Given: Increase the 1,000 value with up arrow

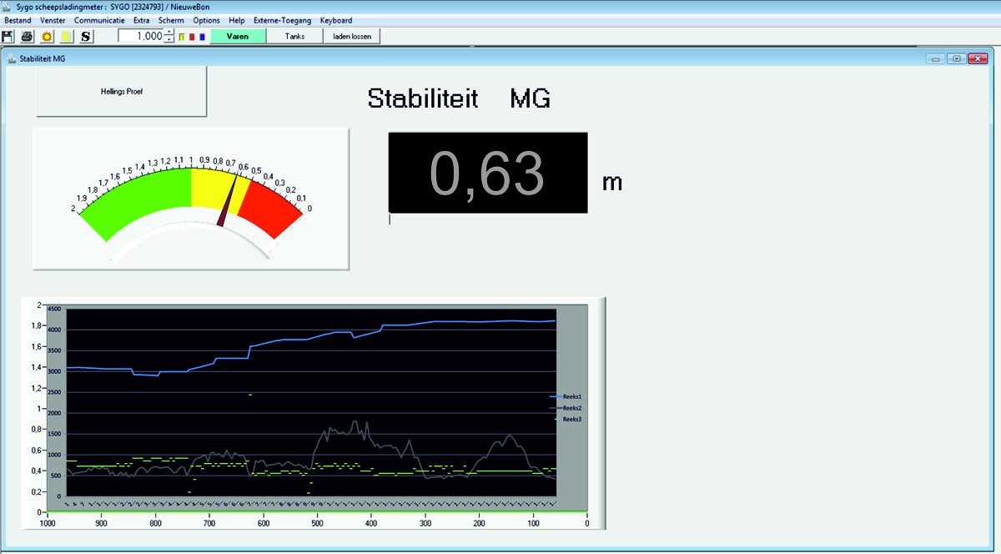Looking at the screenshot, I should [x=170, y=33].
